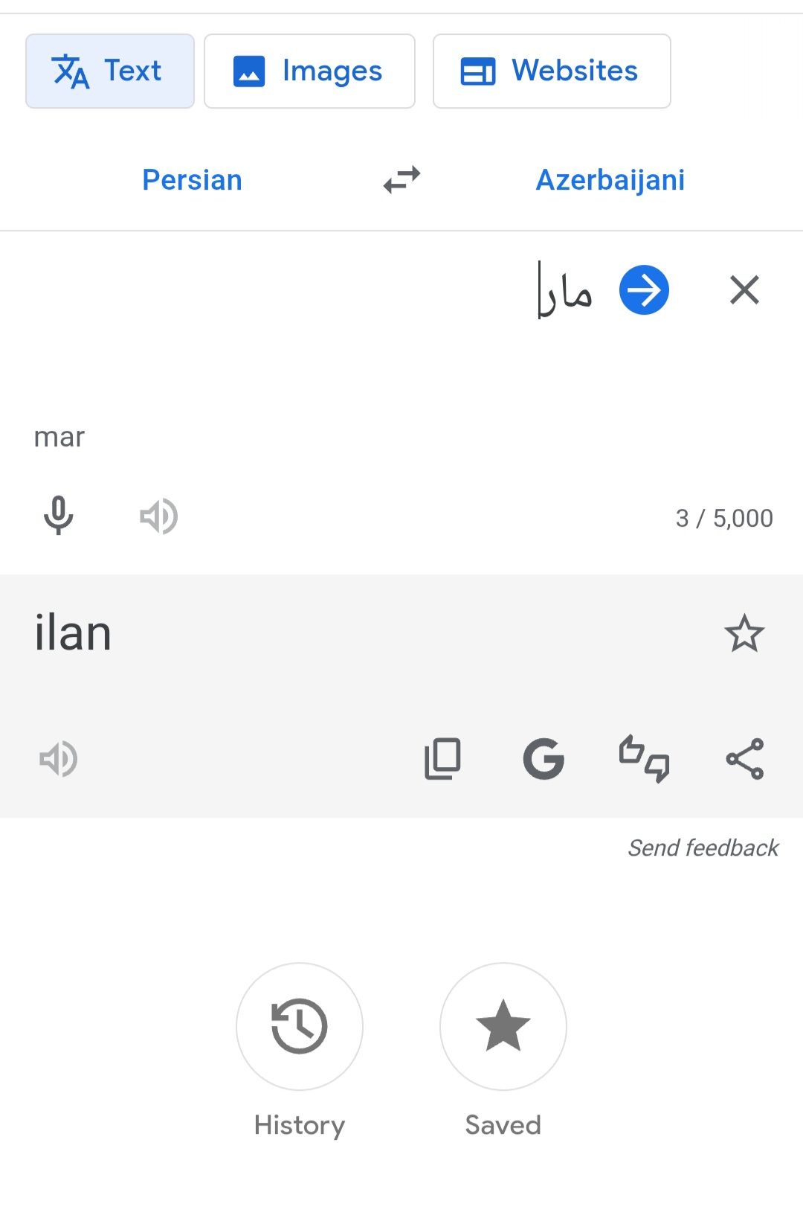Open the Persian source language selector

(x=192, y=180)
